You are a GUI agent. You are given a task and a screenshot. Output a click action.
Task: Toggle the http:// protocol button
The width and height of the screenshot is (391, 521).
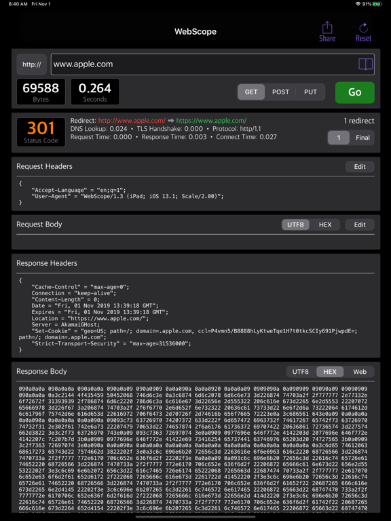pyautogui.click(x=32, y=64)
